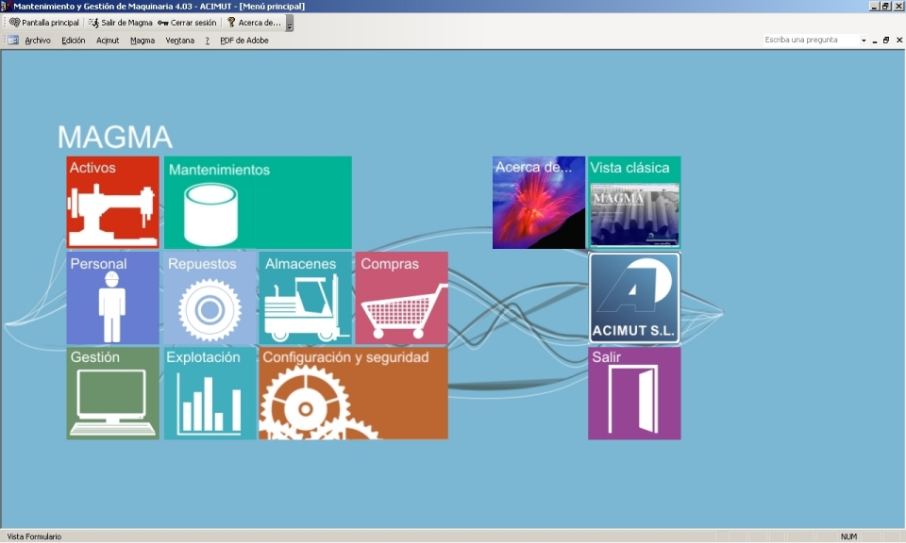Click the Salir door tile
Image resolution: width=906 pixels, height=543 pixels.
[634, 393]
